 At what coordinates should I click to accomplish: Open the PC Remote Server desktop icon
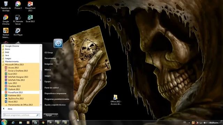point(18,20)
